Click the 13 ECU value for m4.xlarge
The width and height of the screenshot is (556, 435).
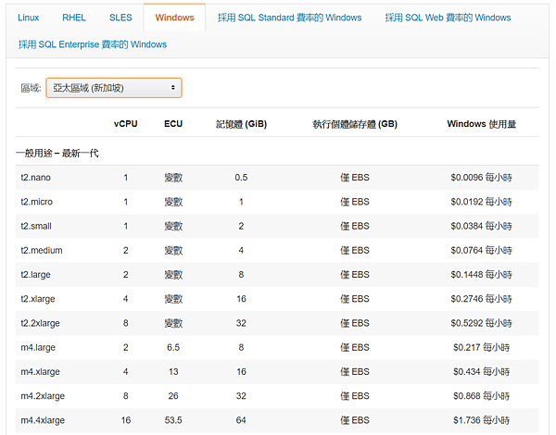pyautogui.click(x=173, y=372)
